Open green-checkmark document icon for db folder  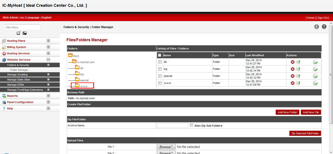(x=315, y=62)
